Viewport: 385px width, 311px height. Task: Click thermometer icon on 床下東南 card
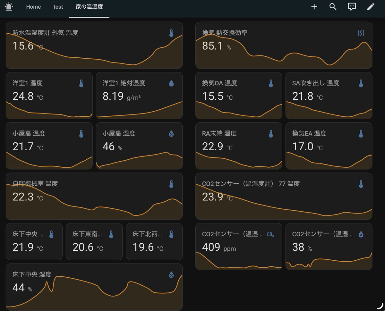[111, 234]
